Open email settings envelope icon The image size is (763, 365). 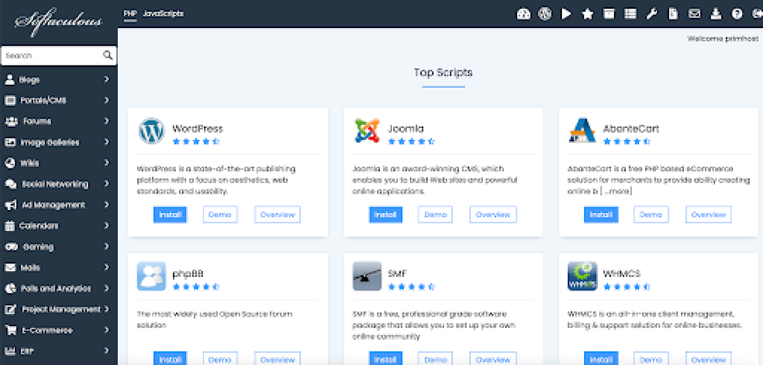pos(694,14)
